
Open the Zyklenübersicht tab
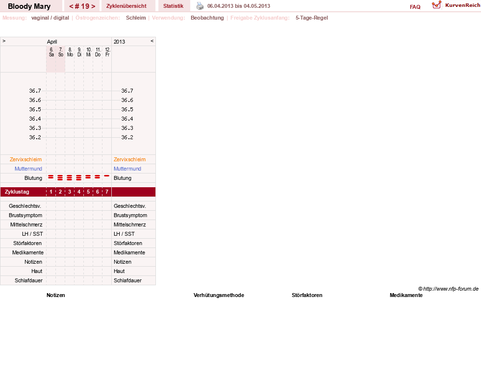coord(127,6)
